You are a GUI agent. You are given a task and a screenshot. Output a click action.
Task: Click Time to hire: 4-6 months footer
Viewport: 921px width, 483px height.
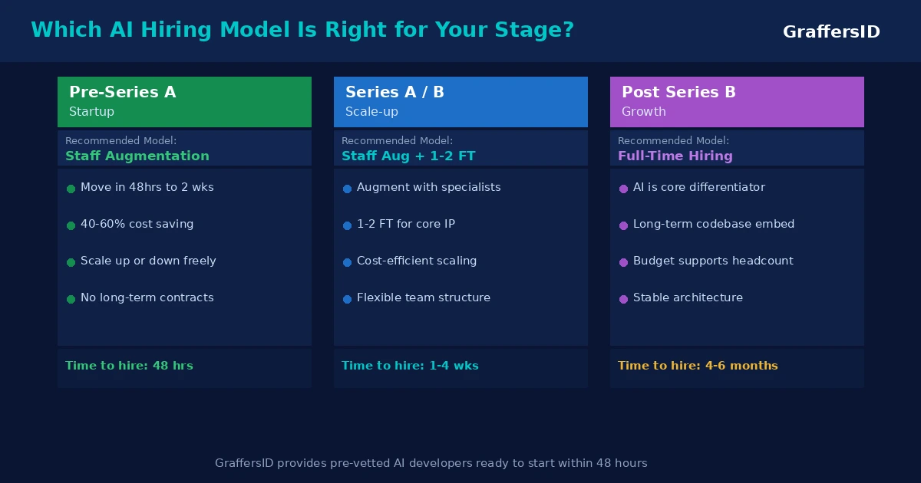(x=698, y=366)
